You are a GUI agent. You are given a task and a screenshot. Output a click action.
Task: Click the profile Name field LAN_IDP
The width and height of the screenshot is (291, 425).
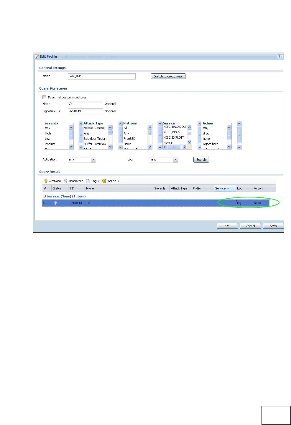(x=102, y=76)
